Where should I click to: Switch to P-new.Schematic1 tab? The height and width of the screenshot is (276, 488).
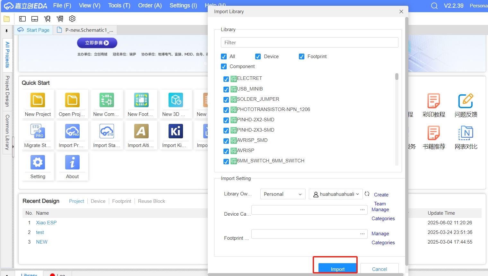[85, 30]
